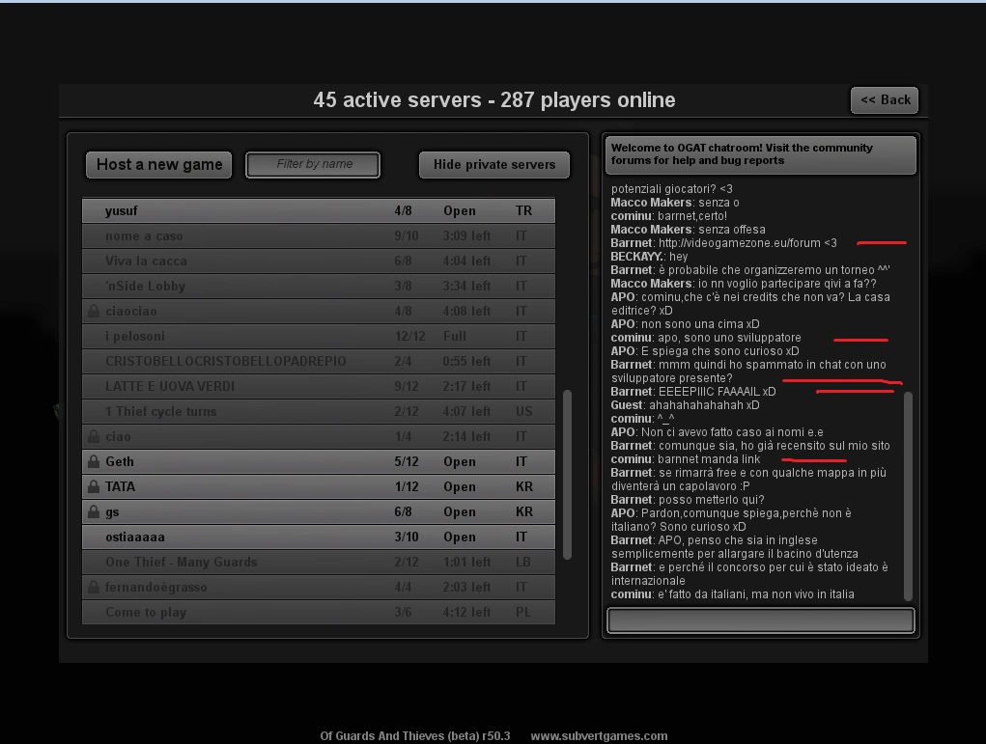This screenshot has height=744, width=986.
Task: Select the ciao server name
Action: [118, 436]
